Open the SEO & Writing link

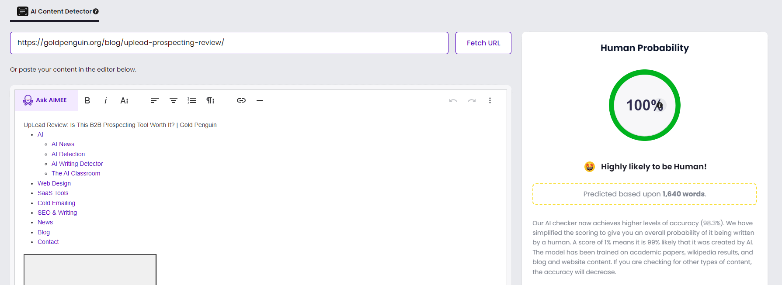click(57, 213)
